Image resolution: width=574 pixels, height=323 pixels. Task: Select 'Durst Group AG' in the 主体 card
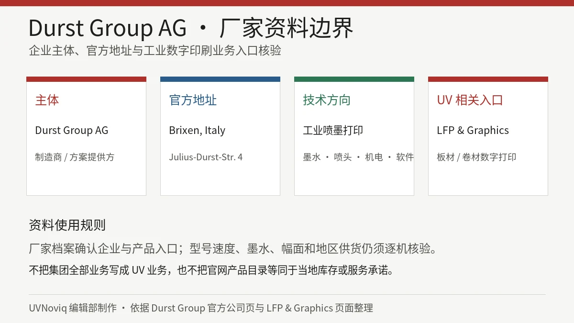pyautogui.click(x=72, y=130)
